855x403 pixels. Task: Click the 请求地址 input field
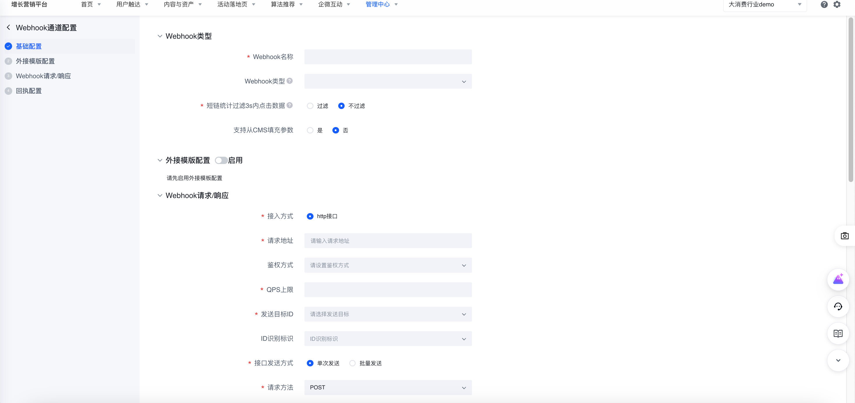tap(388, 241)
